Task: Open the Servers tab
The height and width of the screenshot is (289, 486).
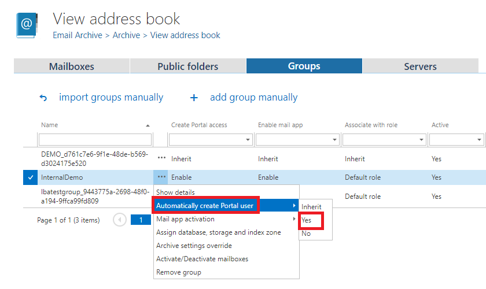Action: 420,66
